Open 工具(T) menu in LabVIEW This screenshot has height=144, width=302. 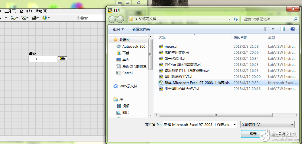click(x=10, y=11)
